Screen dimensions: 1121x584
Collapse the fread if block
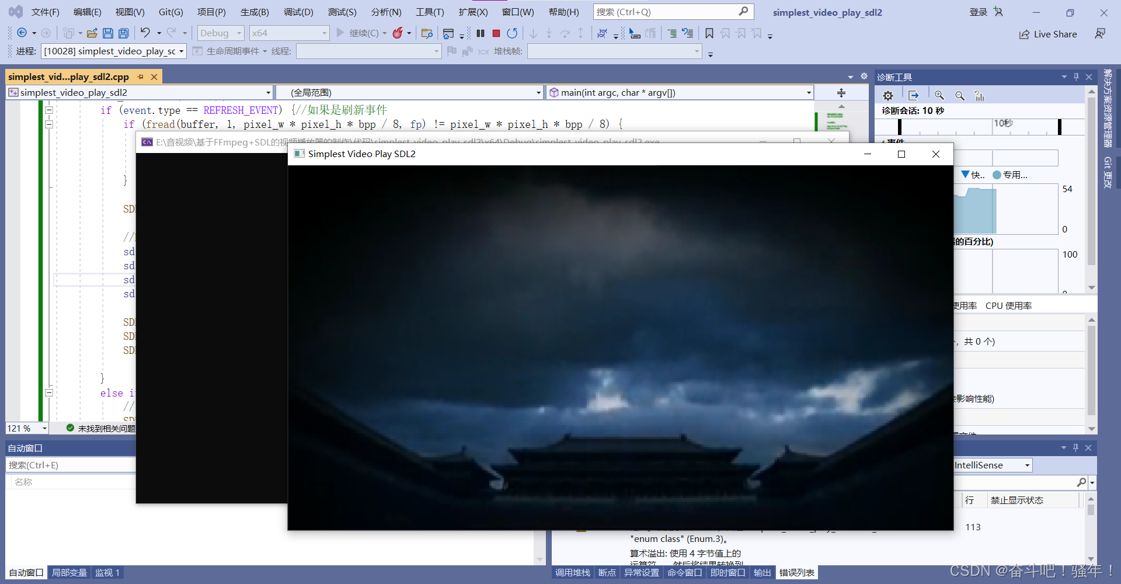click(x=49, y=124)
